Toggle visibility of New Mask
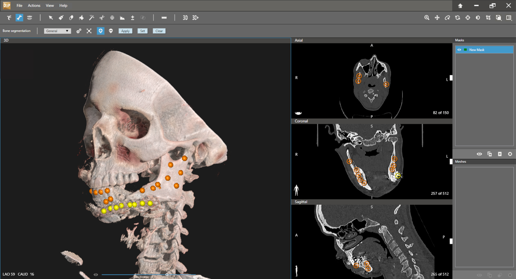516x279 pixels. tap(459, 50)
